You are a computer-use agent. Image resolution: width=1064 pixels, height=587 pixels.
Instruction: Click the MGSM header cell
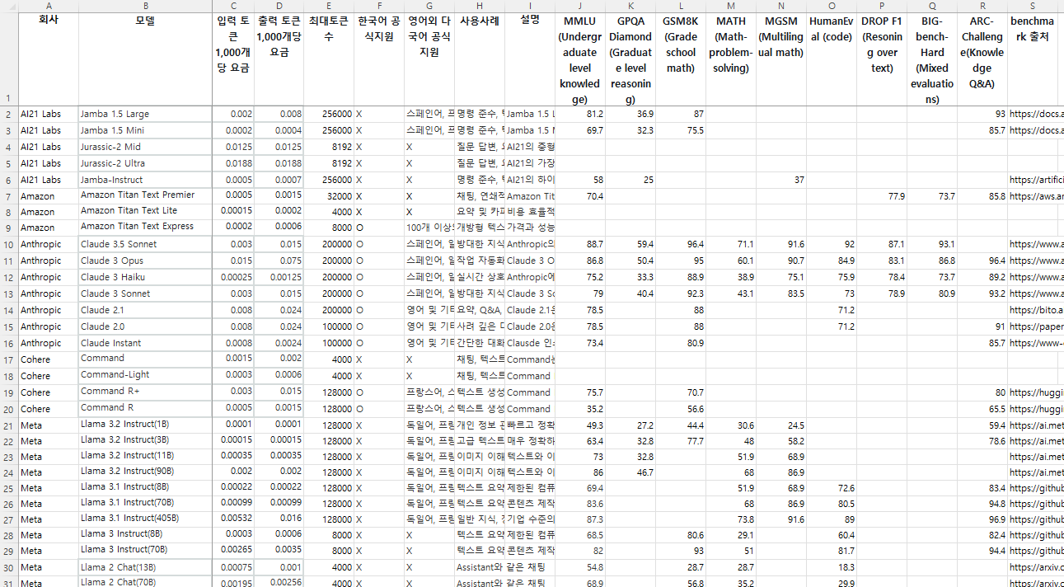(x=780, y=59)
